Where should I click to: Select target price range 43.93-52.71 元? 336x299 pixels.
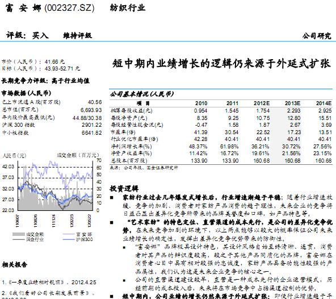62,69
